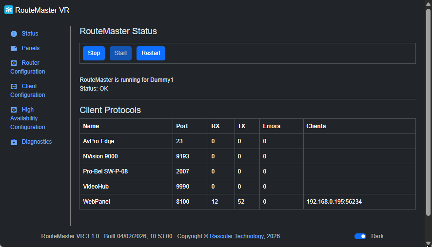432x247 pixels.
Task: Click port value 9990
Action: click(x=183, y=187)
